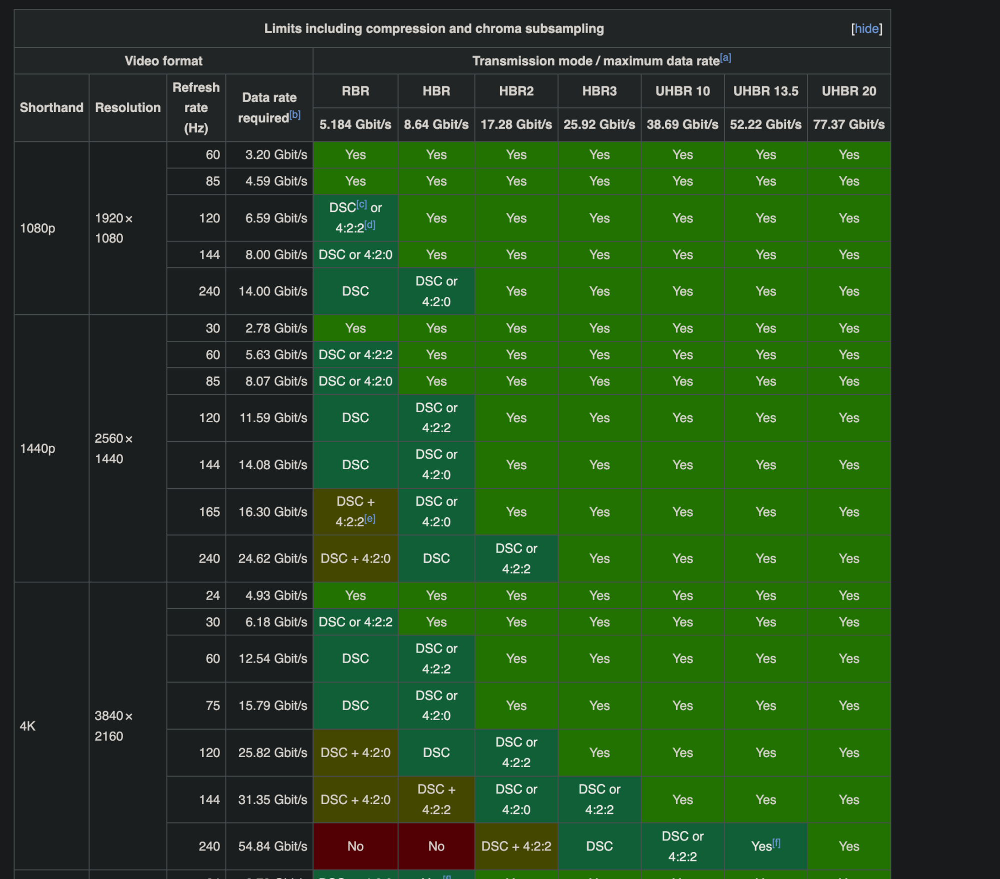1000x879 pixels.
Task: Select the 1920 × 1080 resolution cell
Action: tap(128, 228)
